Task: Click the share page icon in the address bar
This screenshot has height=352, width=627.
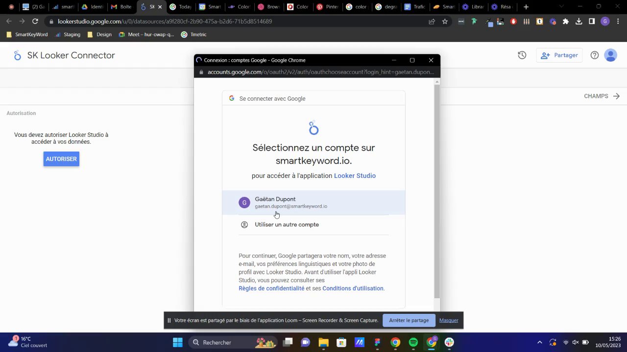Action: [432, 22]
